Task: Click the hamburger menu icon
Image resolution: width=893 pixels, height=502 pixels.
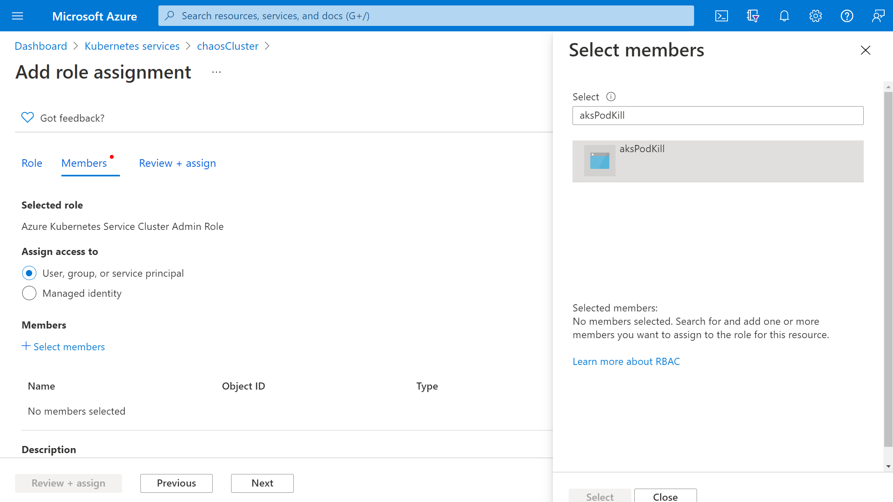Action: coord(17,16)
